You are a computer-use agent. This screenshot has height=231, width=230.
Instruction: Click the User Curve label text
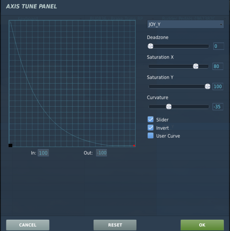pyautogui.click(x=168, y=136)
